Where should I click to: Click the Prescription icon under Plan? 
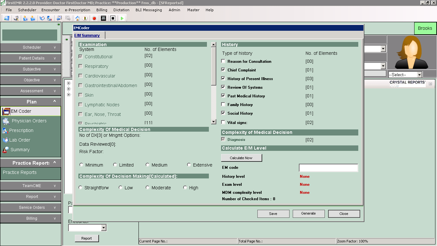5,130
